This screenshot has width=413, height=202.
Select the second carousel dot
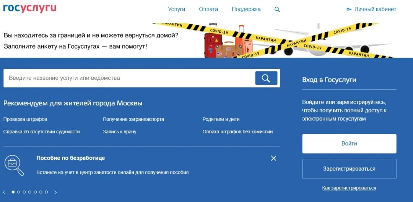tap(19, 192)
